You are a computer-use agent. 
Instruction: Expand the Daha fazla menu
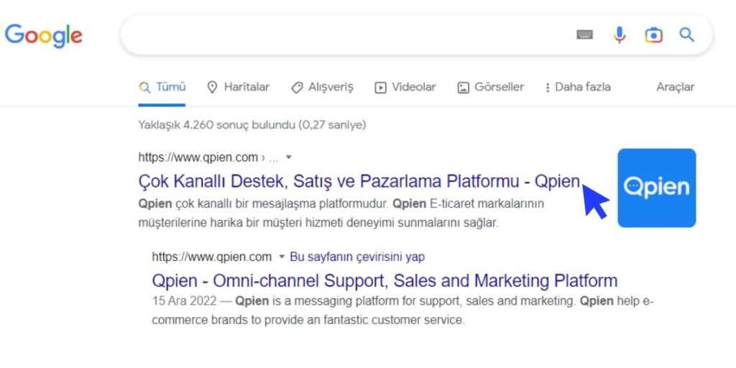(578, 87)
